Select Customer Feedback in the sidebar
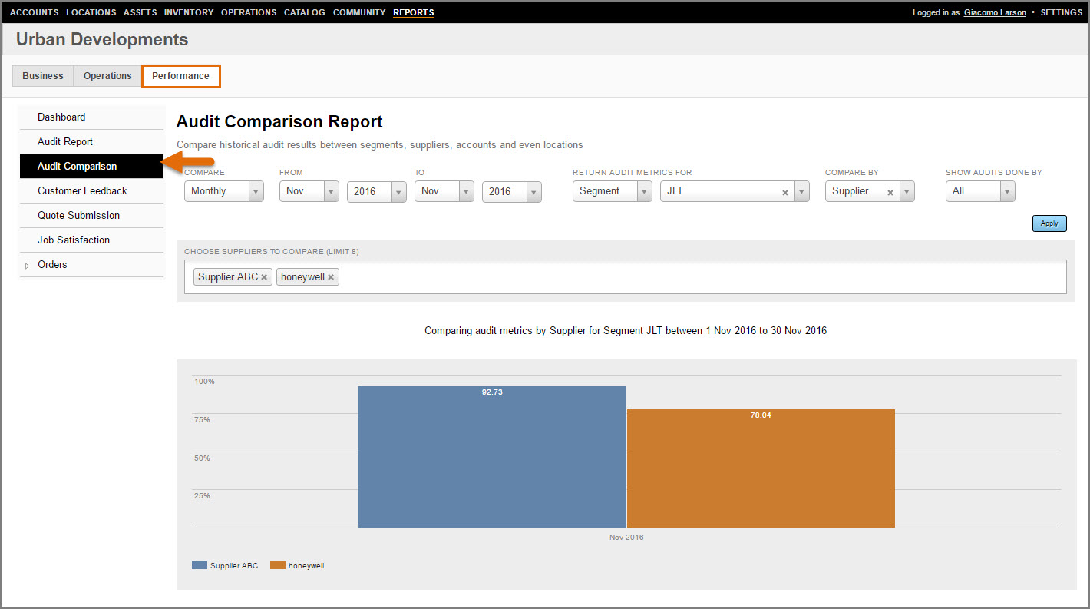 (82, 190)
